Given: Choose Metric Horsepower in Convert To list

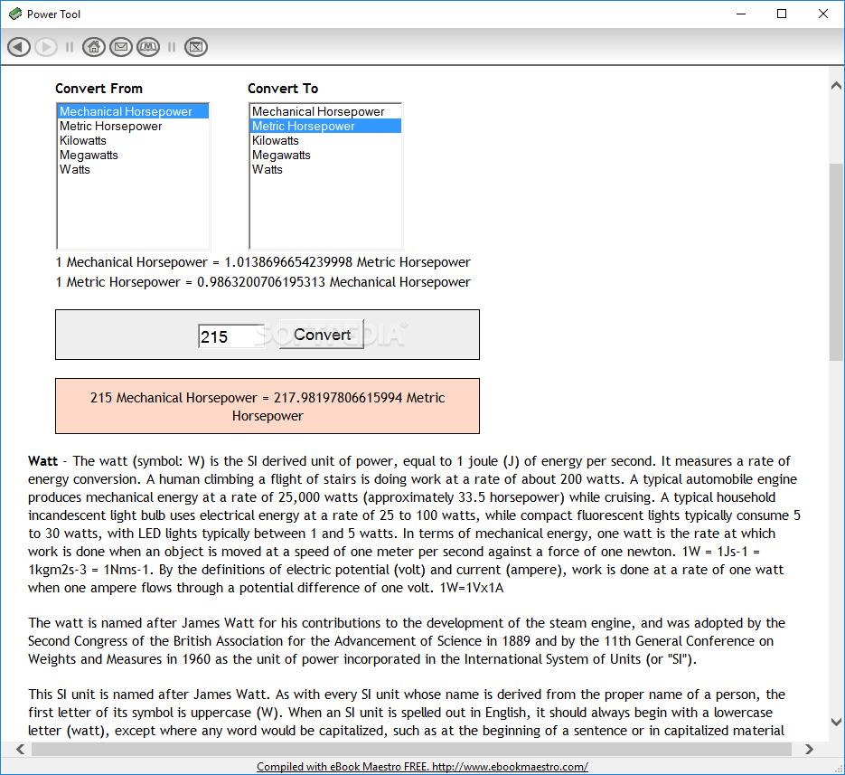Looking at the screenshot, I should tap(325, 127).
